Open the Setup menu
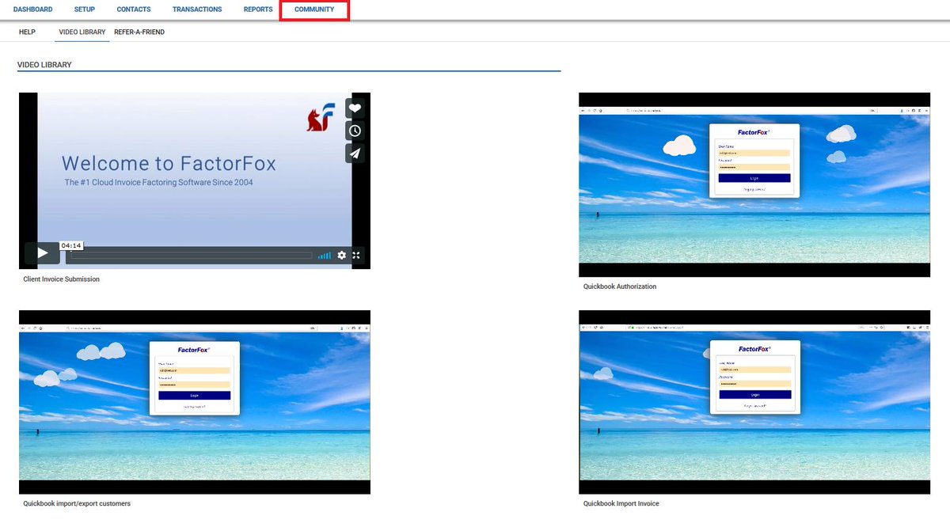Screen dimensions: 950x531 85,9
